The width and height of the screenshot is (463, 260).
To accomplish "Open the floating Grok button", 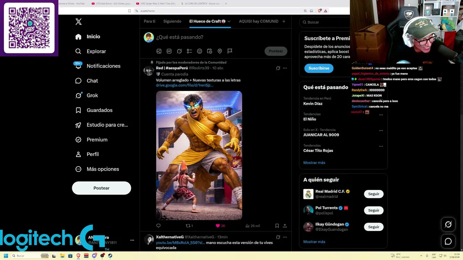I will [448, 225].
